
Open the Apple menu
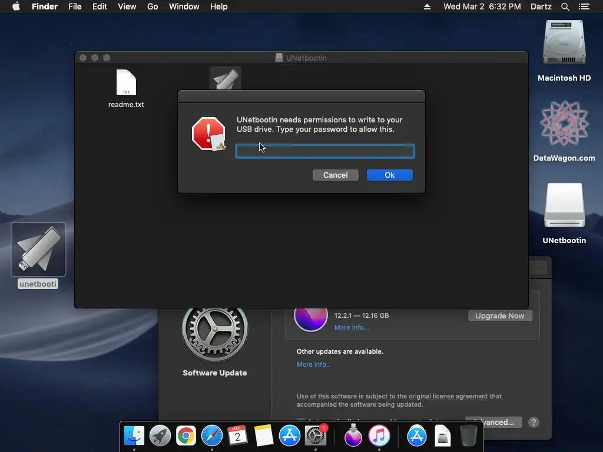click(x=16, y=6)
